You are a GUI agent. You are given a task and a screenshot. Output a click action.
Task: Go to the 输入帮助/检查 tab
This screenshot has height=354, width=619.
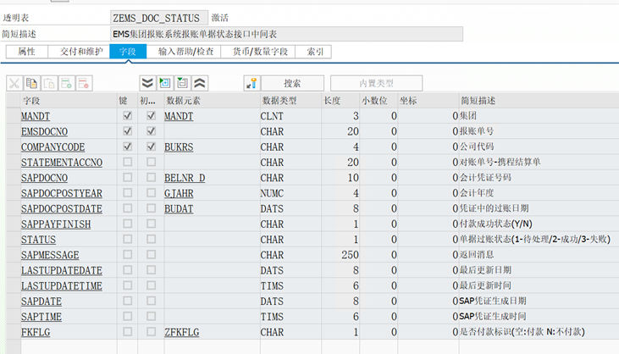tap(184, 52)
